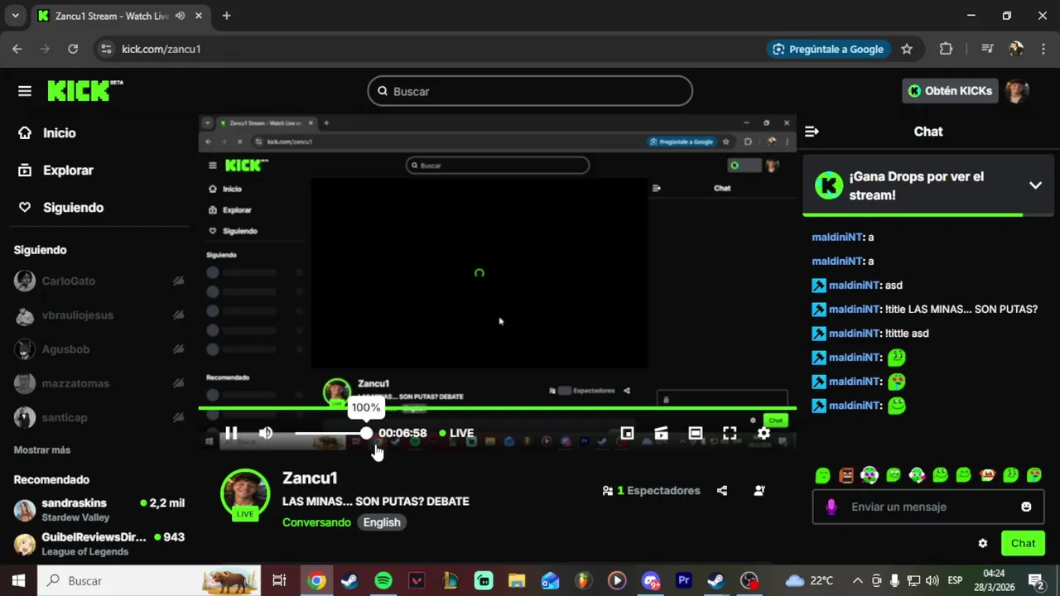Open Chrome three-dot menu
Image resolution: width=1060 pixels, height=596 pixels.
[x=1043, y=49]
